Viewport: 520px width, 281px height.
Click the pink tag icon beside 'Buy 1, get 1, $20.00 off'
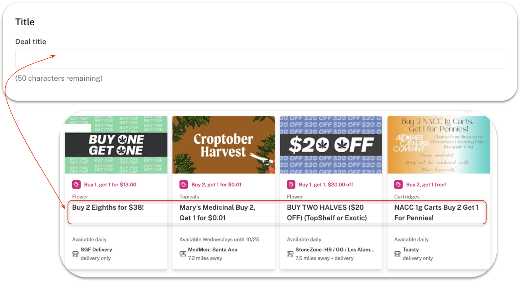click(291, 184)
